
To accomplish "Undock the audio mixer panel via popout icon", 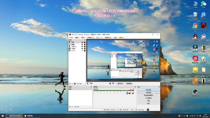I will pyautogui.click(x=135, y=87).
